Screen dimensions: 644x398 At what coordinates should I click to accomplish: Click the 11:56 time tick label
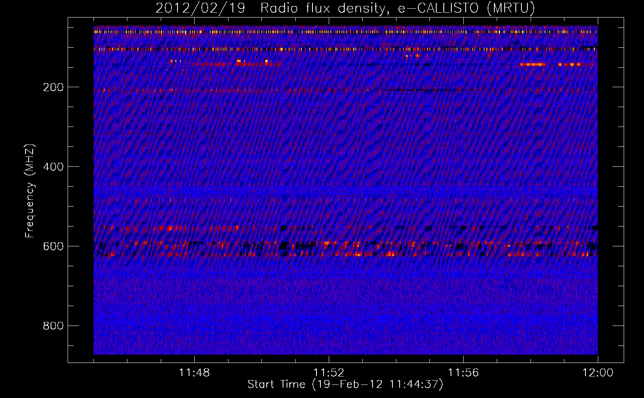pos(463,373)
